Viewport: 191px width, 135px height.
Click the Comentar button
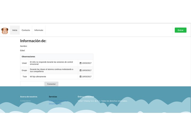(51, 84)
